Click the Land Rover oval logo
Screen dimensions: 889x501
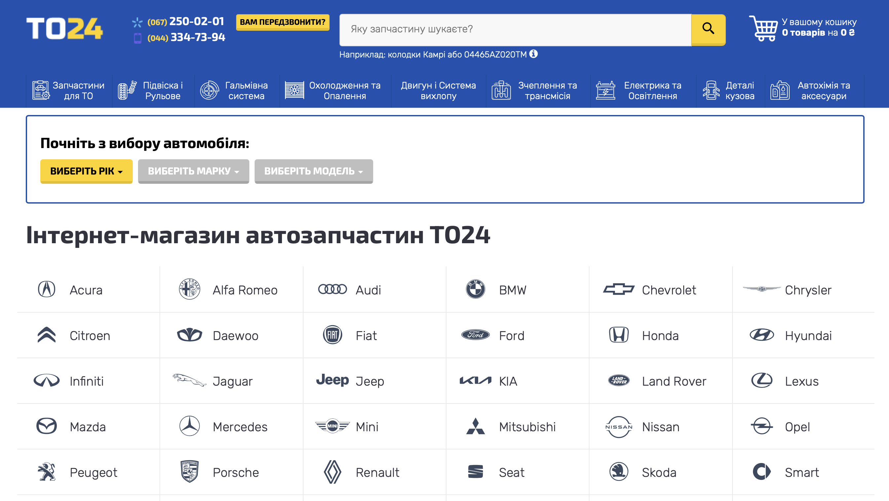(x=619, y=380)
